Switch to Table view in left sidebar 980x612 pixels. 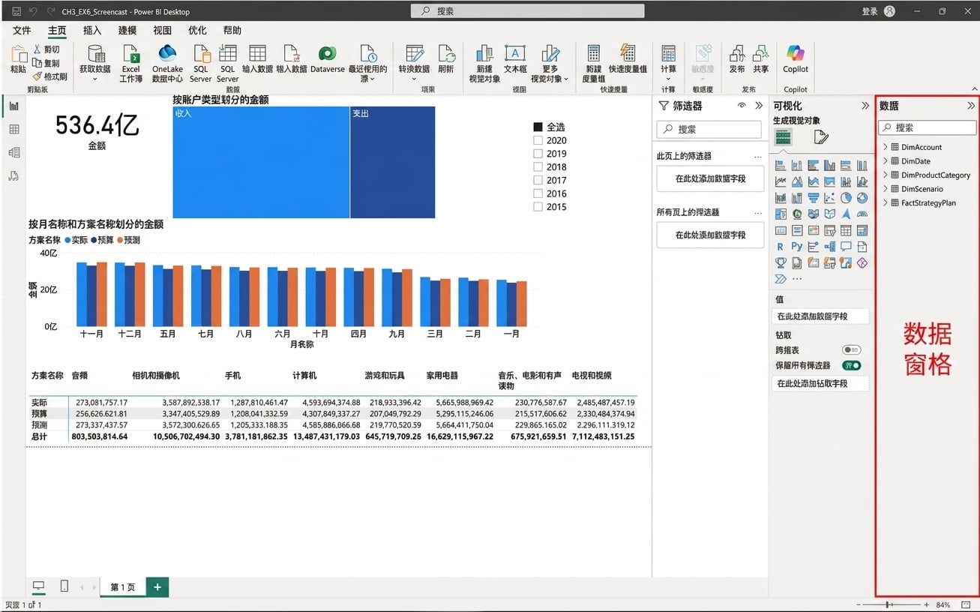13,129
